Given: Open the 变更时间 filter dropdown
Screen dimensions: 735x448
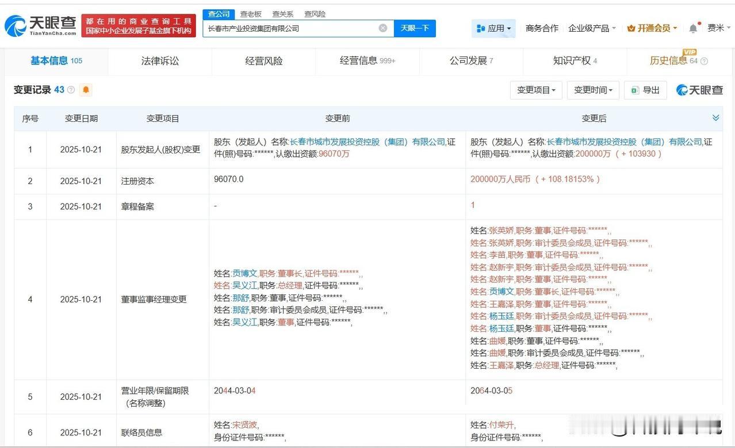Looking at the screenshot, I should point(592,90).
